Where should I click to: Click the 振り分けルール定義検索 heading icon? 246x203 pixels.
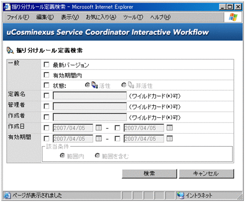10,50
